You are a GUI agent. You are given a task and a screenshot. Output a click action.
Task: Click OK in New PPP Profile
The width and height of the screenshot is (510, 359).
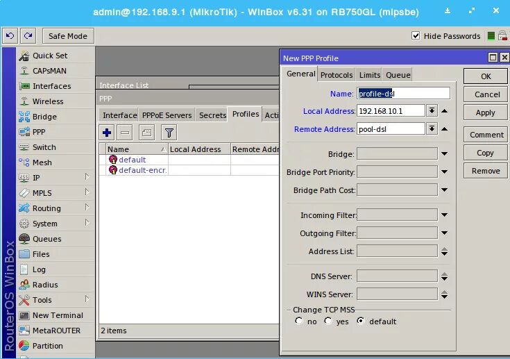pos(486,76)
